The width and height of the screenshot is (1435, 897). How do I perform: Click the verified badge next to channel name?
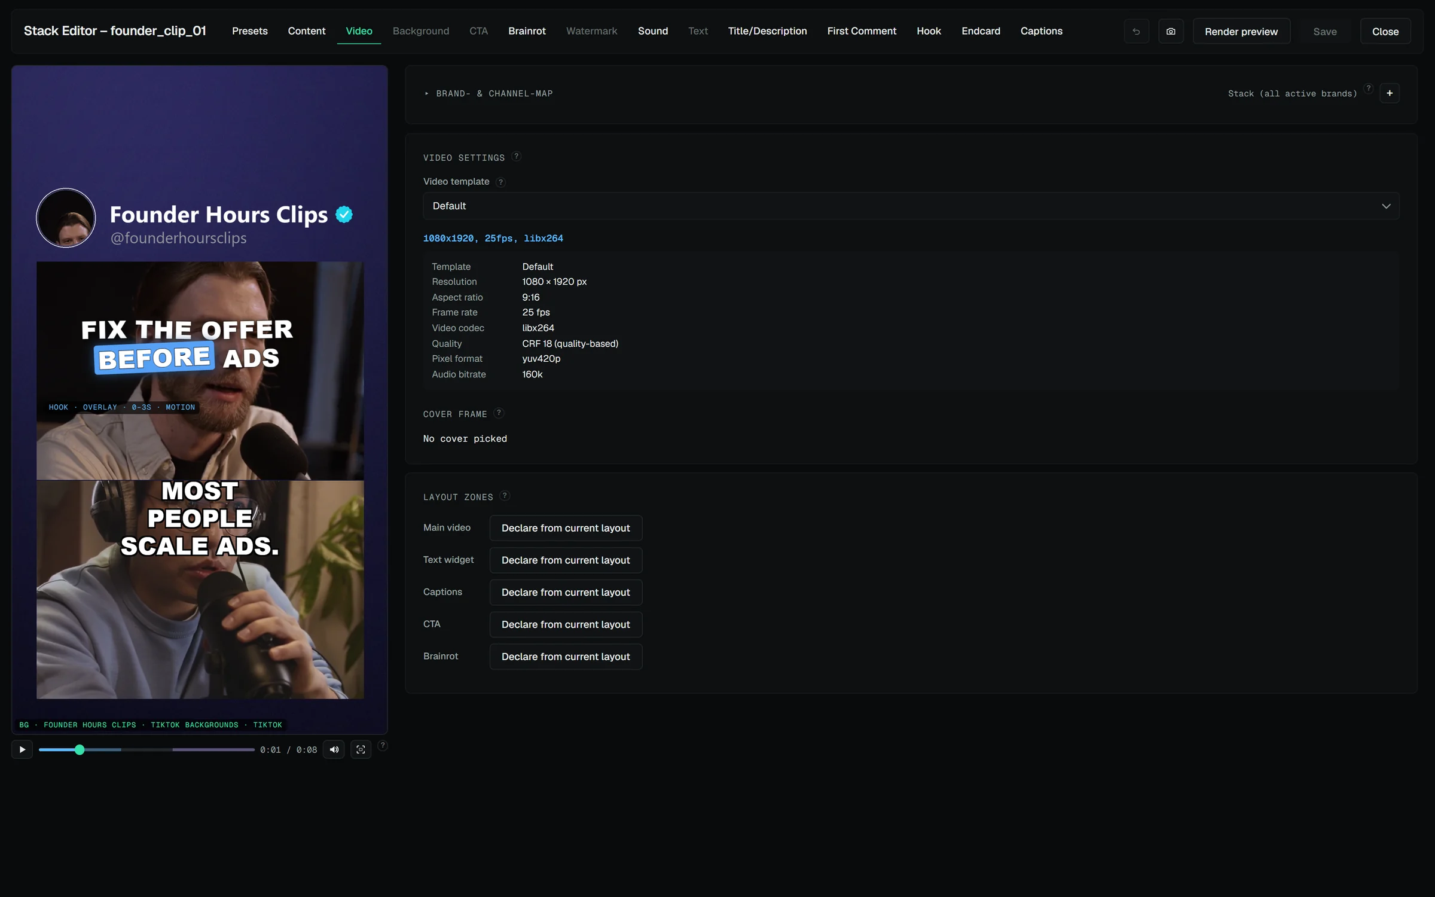(x=344, y=214)
